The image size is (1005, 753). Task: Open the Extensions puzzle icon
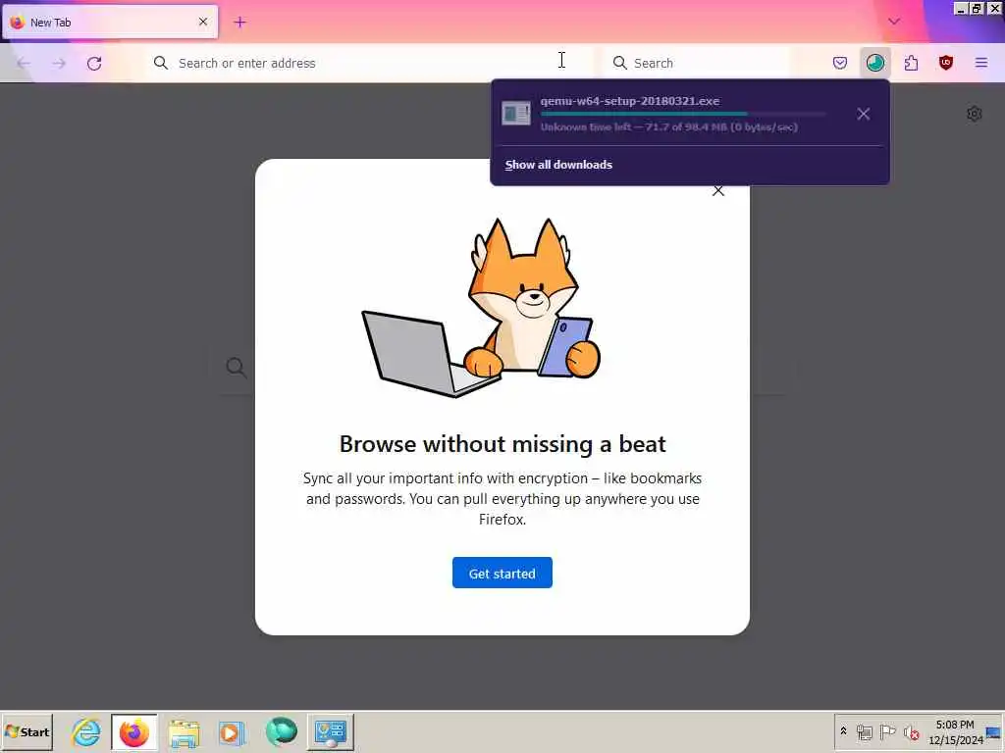click(x=911, y=63)
